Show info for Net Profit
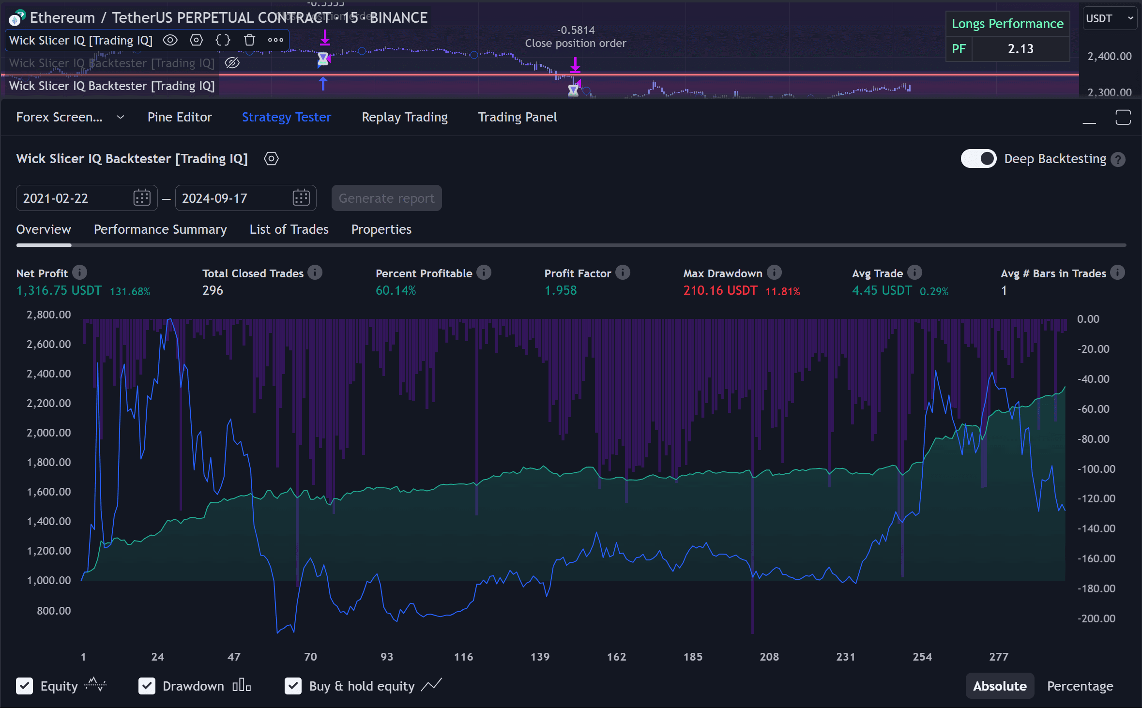 coord(80,272)
